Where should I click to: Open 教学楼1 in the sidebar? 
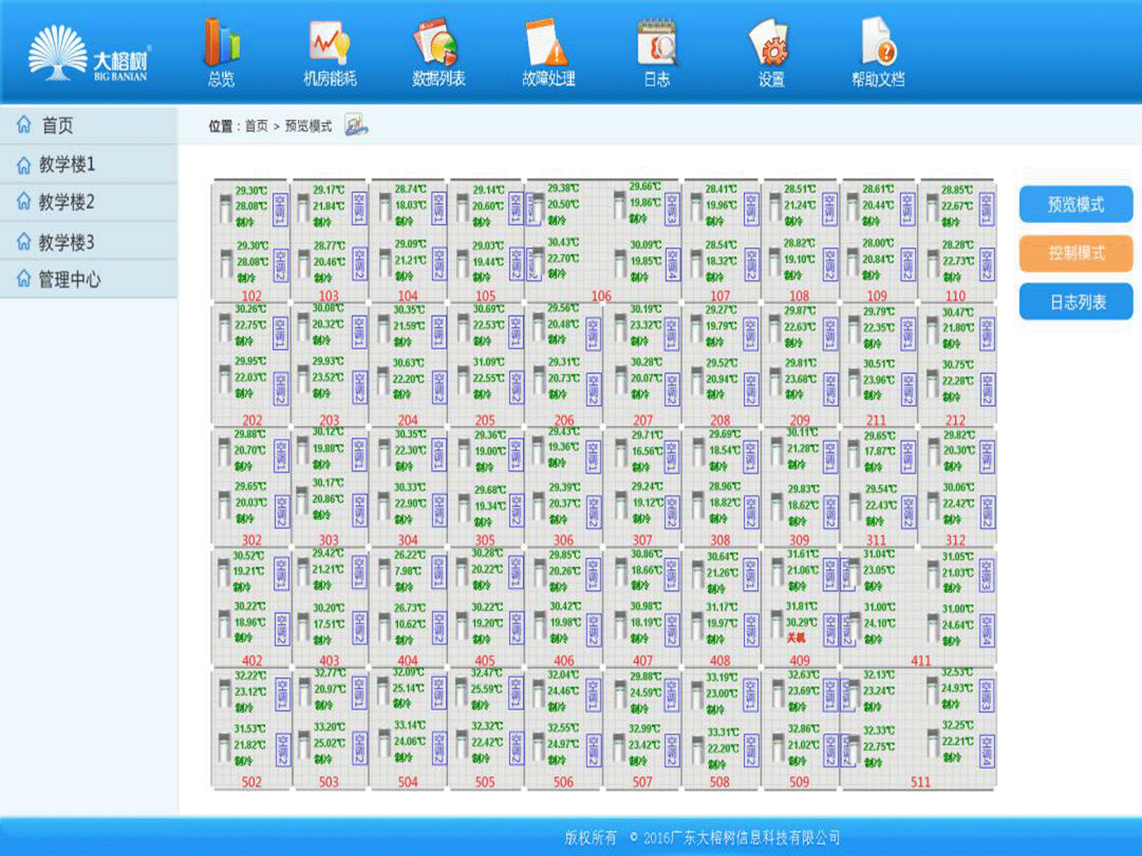click(x=89, y=165)
